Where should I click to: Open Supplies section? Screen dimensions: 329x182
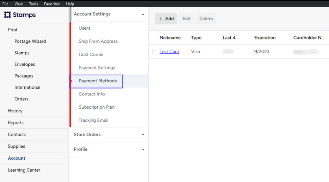tap(16, 146)
